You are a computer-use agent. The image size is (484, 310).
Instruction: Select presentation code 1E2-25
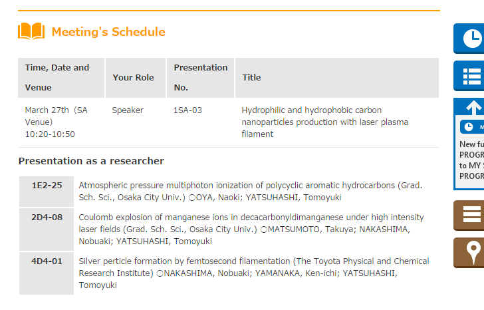(47, 185)
